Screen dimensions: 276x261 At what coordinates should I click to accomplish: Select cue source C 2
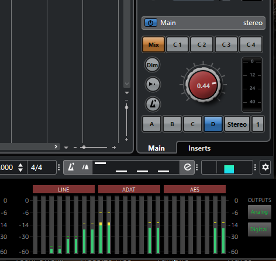click(x=202, y=44)
